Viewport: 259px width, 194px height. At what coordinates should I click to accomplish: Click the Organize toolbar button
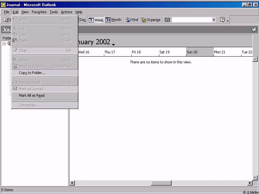point(151,20)
